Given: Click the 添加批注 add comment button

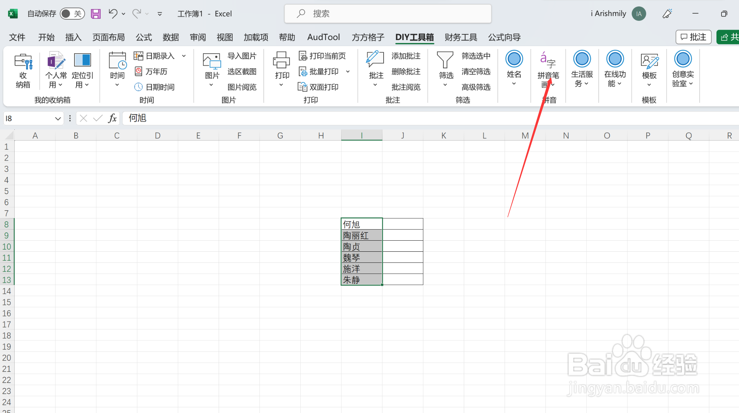Looking at the screenshot, I should pyautogui.click(x=405, y=56).
